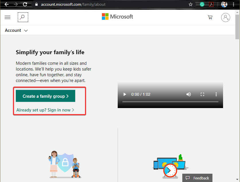Open the video player options menu
The image size is (240, 182).
coord(216,94)
